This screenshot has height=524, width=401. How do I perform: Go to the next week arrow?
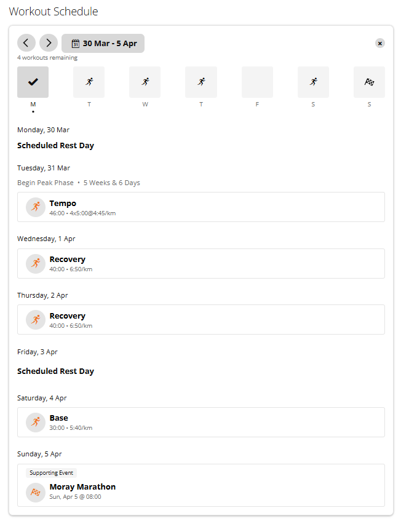pos(49,43)
